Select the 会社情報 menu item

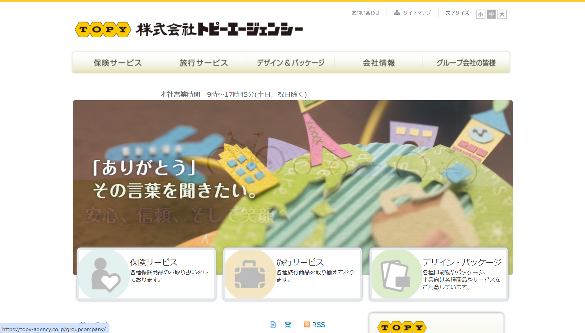tap(378, 63)
